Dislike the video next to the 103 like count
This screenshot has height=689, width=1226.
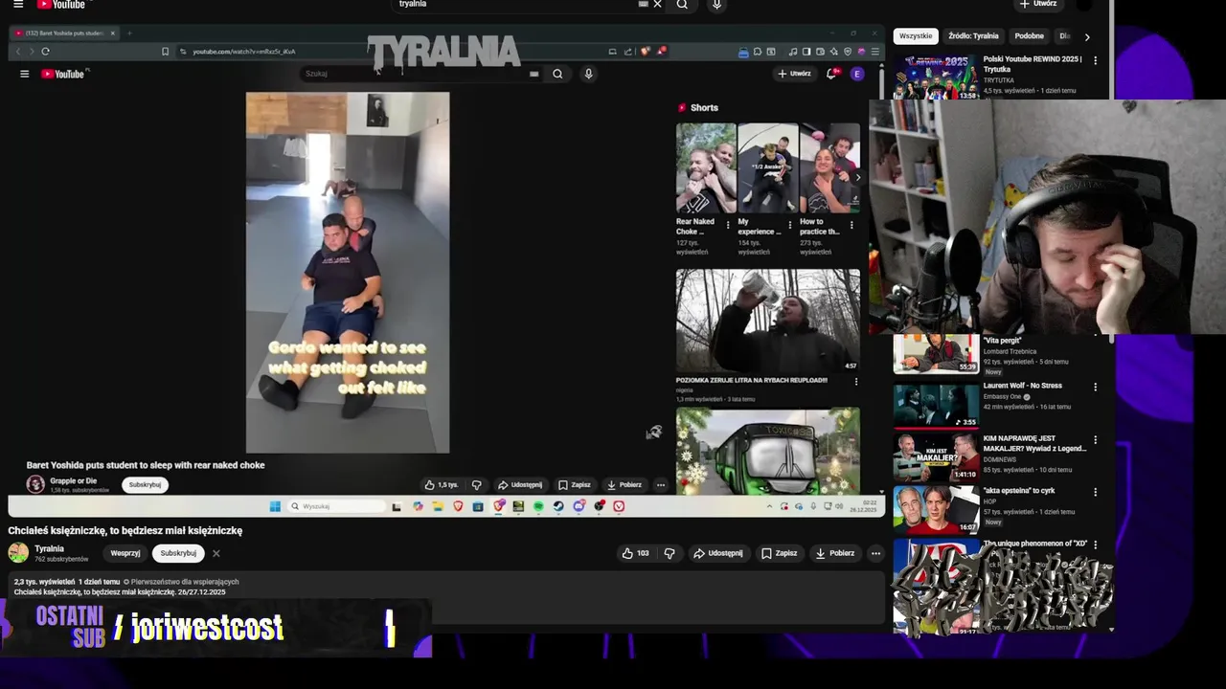coord(670,553)
